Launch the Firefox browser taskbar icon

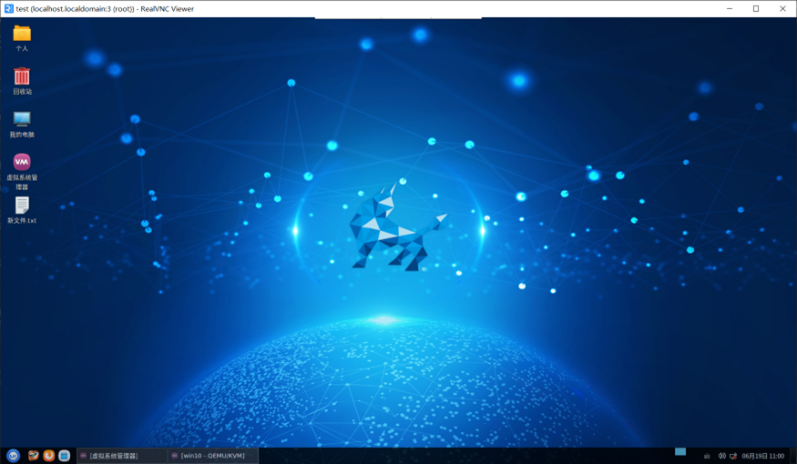[x=49, y=456]
